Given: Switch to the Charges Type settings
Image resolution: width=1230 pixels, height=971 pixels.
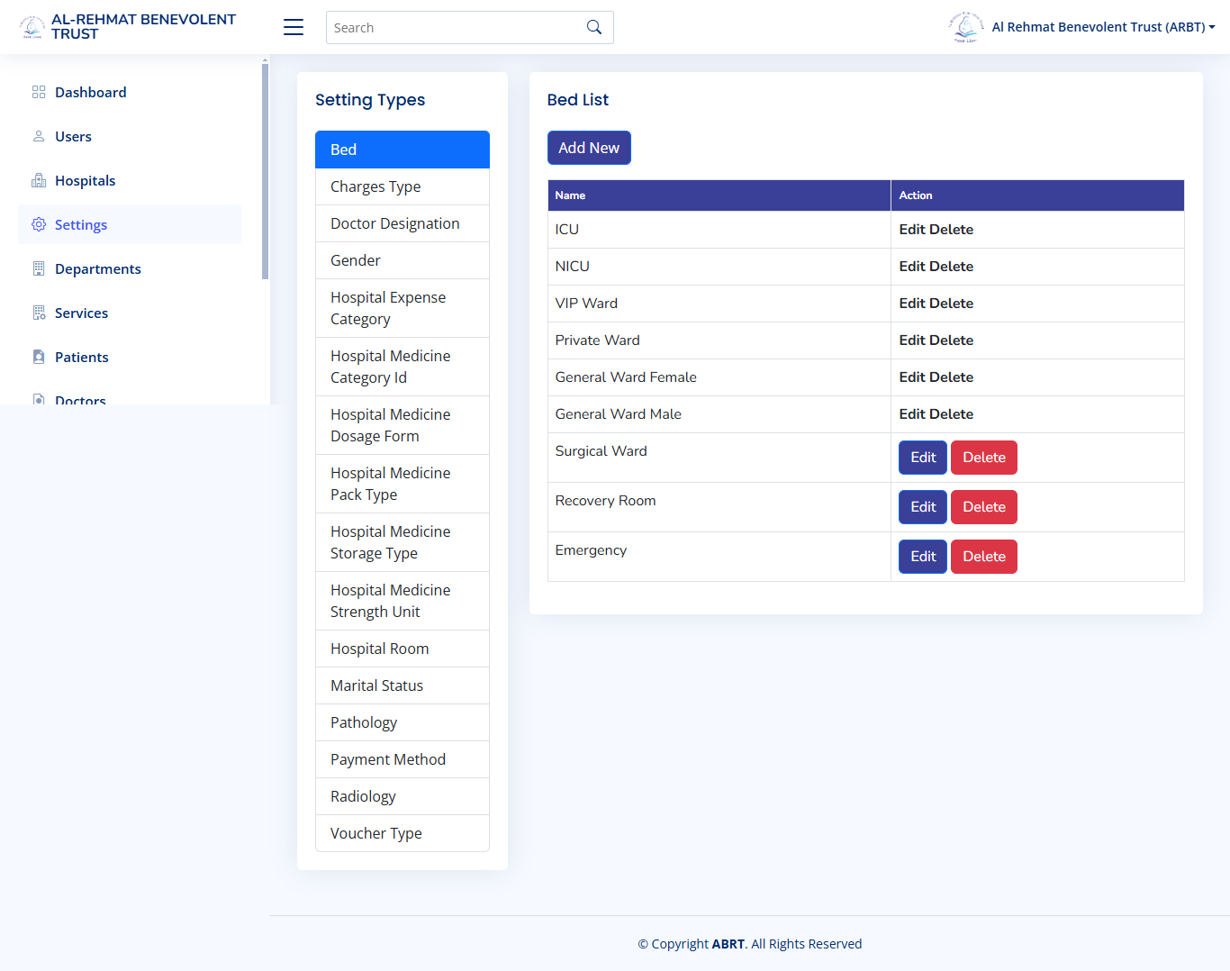Looking at the screenshot, I should point(375,186).
